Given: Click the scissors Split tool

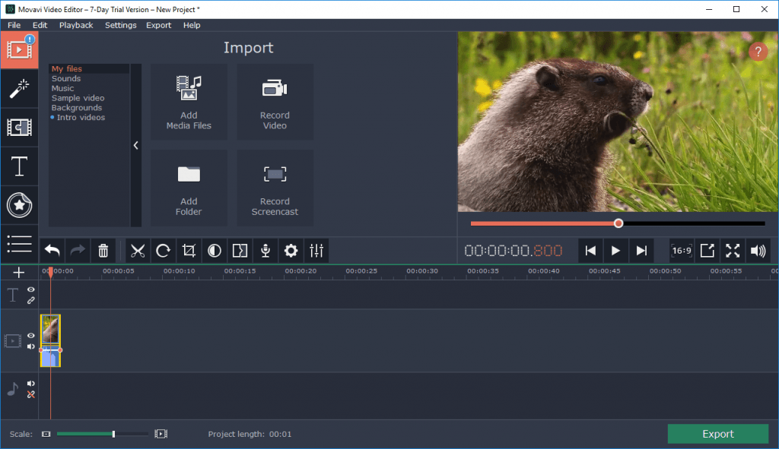Looking at the screenshot, I should click(137, 251).
